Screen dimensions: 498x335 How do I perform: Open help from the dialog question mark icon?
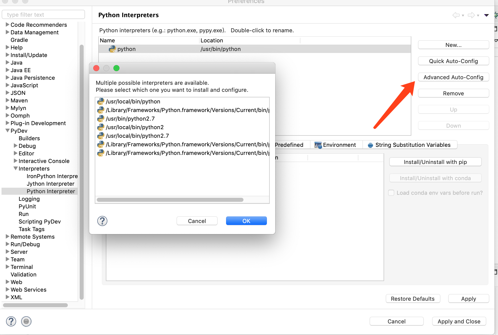102,221
